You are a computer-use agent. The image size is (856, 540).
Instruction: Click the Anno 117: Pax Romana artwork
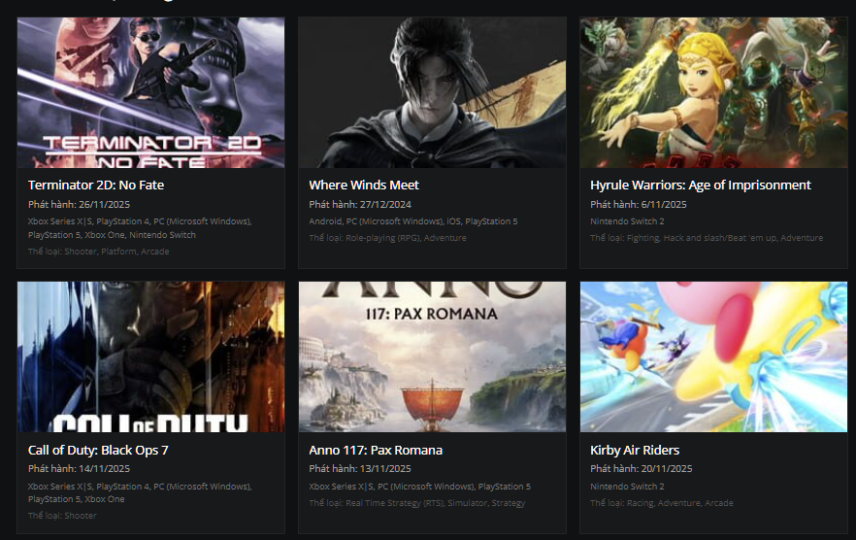point(432,356)
